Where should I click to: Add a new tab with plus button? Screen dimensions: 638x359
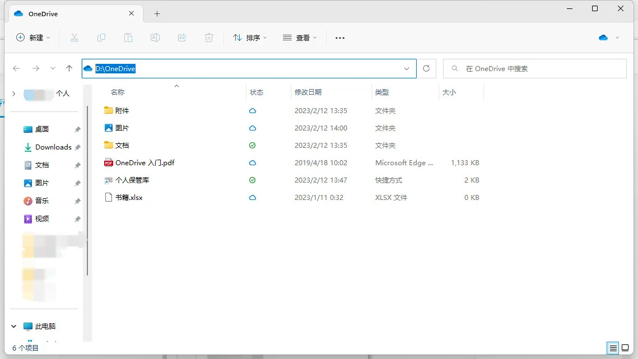click(x=157, y=14)
